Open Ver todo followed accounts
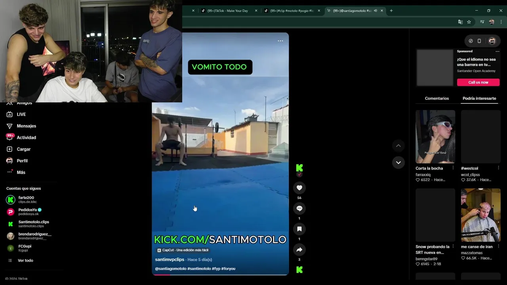The width and height of the screenshot is (507, 285). (x=25, y=260)
